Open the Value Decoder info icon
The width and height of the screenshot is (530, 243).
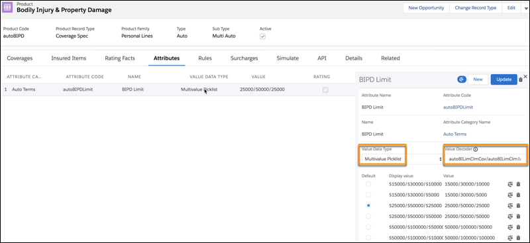[476, 149]
